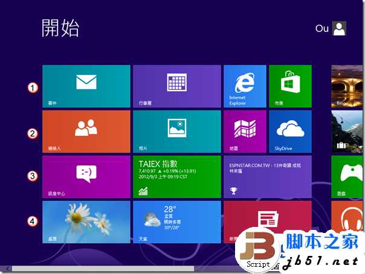Open the Calendar tile
The width and height of the screenshot is (365, 274).
[177, 86]
